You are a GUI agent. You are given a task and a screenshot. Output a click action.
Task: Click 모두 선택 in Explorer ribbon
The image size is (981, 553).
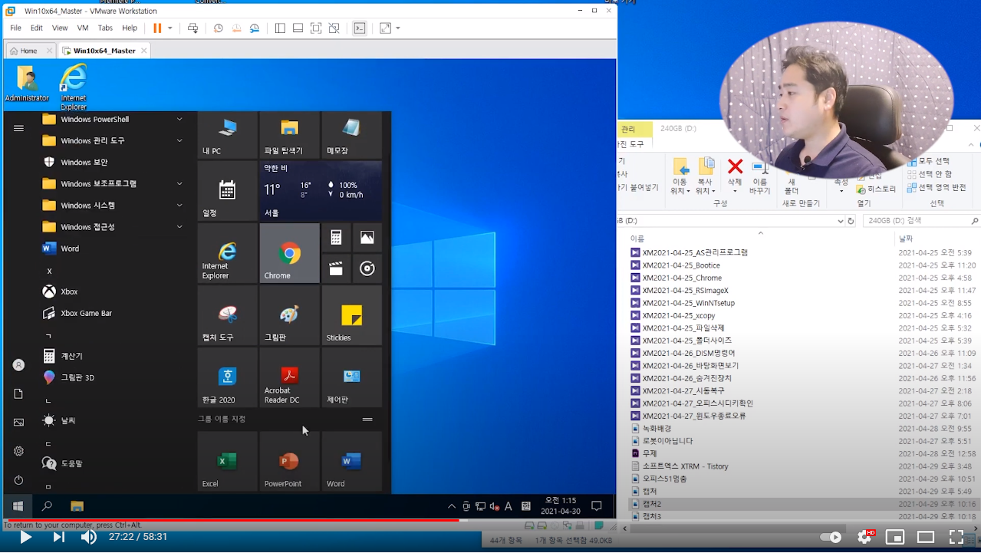(x=929, y=161)
